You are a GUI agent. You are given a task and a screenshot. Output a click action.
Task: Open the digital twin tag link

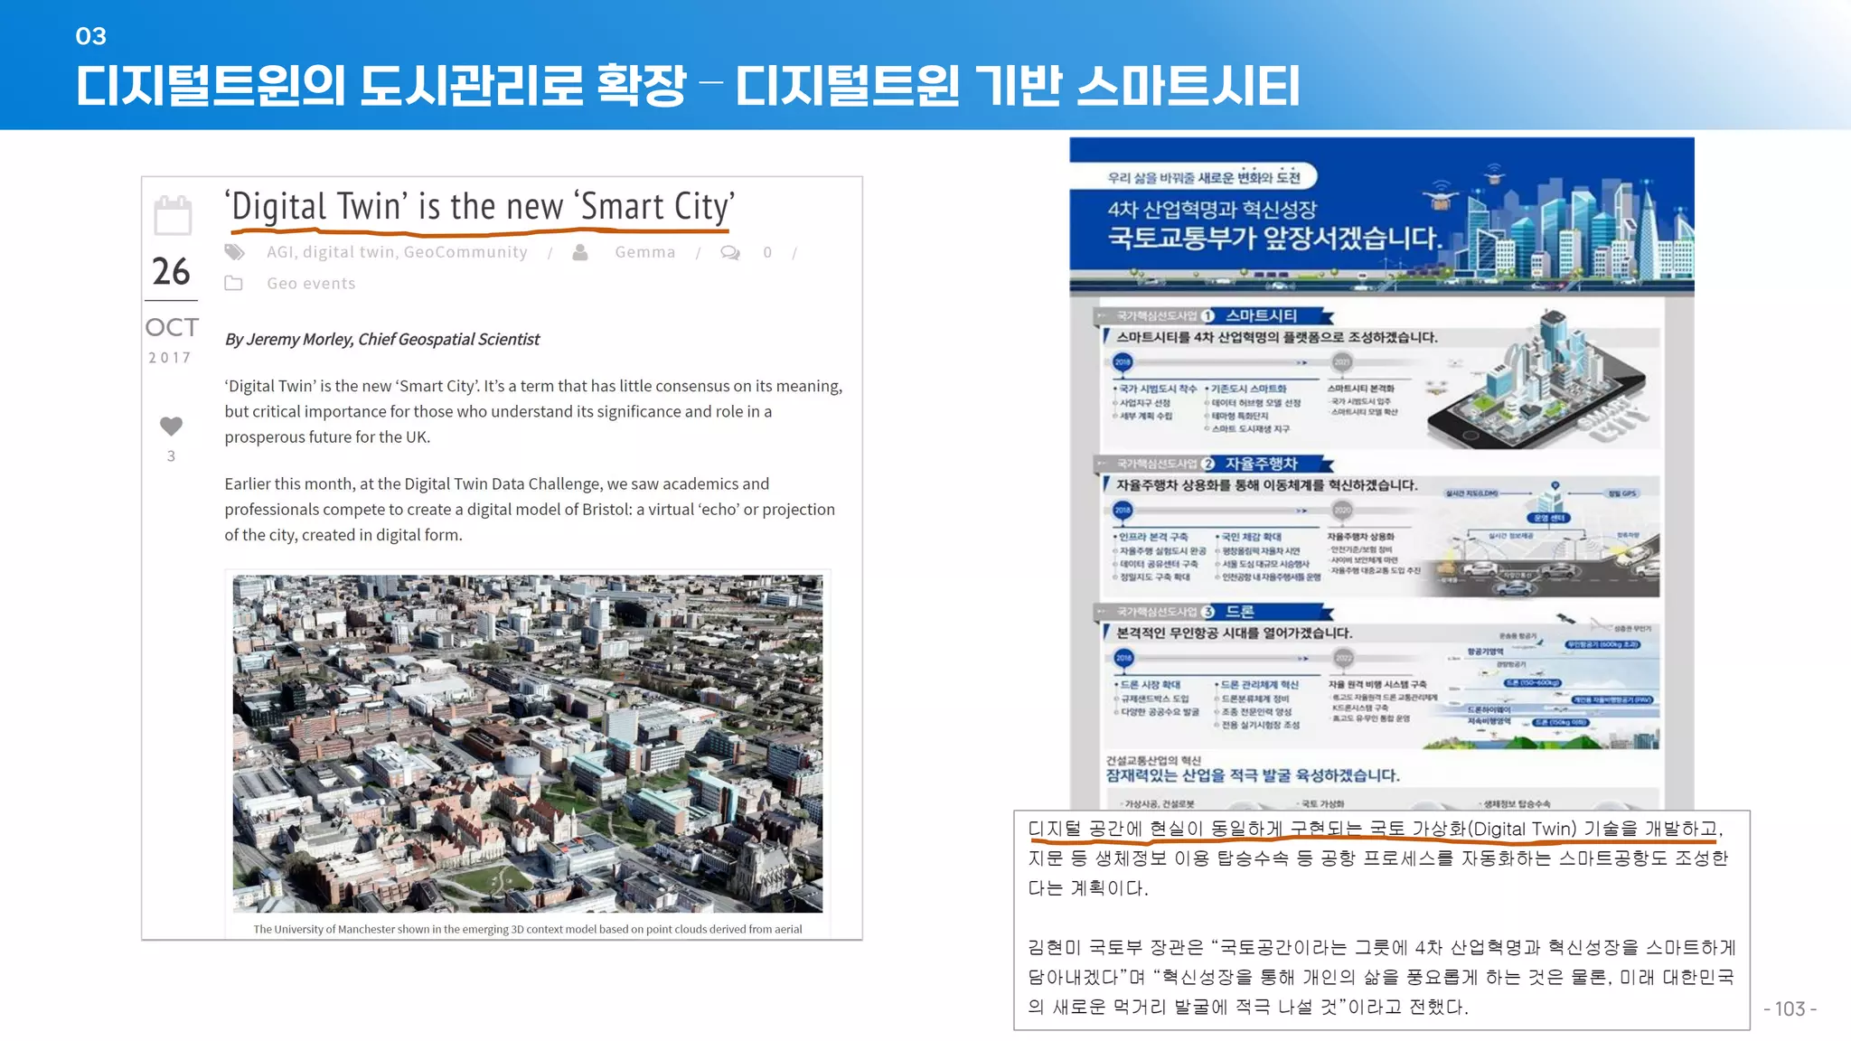(348, 252)
